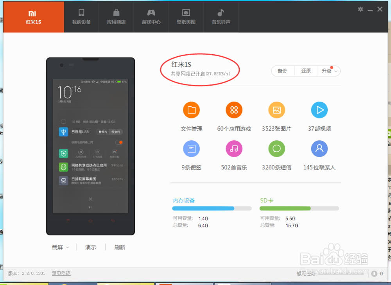
Task: Click the 内存设备 heading
Action: pyautogui.click(x=184, y=201)
